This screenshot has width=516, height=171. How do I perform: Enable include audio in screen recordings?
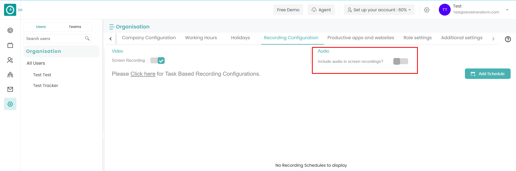point(401,61)
